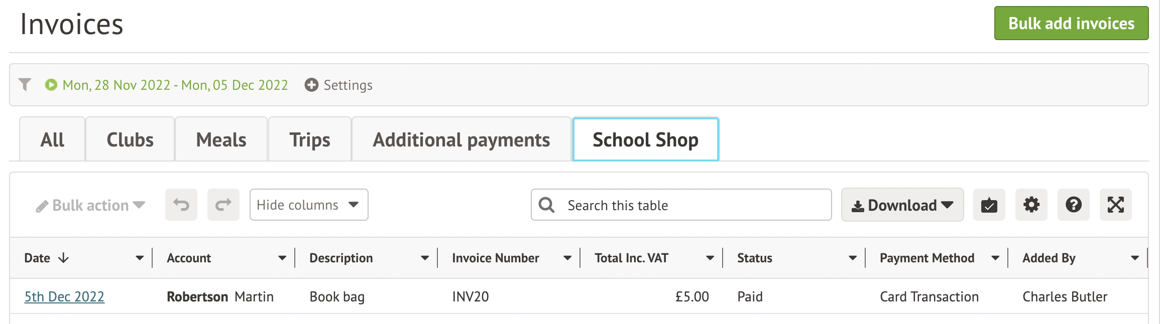The width and height of the screenshot is (1160, 324).
Task: Switch to the Meals tab
Action: click(221, 139)
